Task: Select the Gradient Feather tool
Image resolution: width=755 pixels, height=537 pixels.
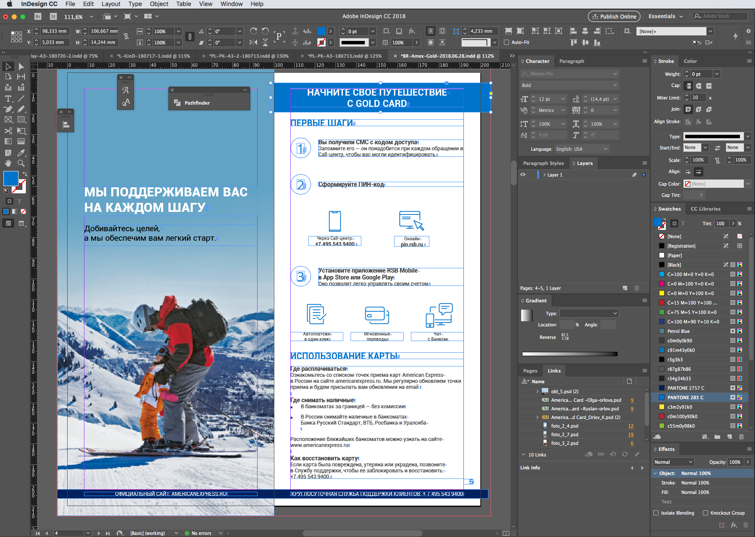Action: (x=21, y=141)
